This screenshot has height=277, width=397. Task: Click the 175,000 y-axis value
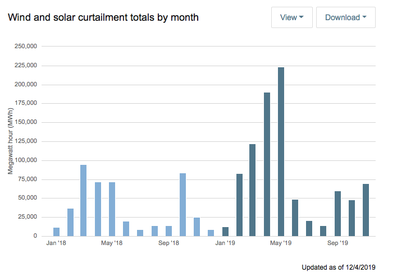(26, 103)
